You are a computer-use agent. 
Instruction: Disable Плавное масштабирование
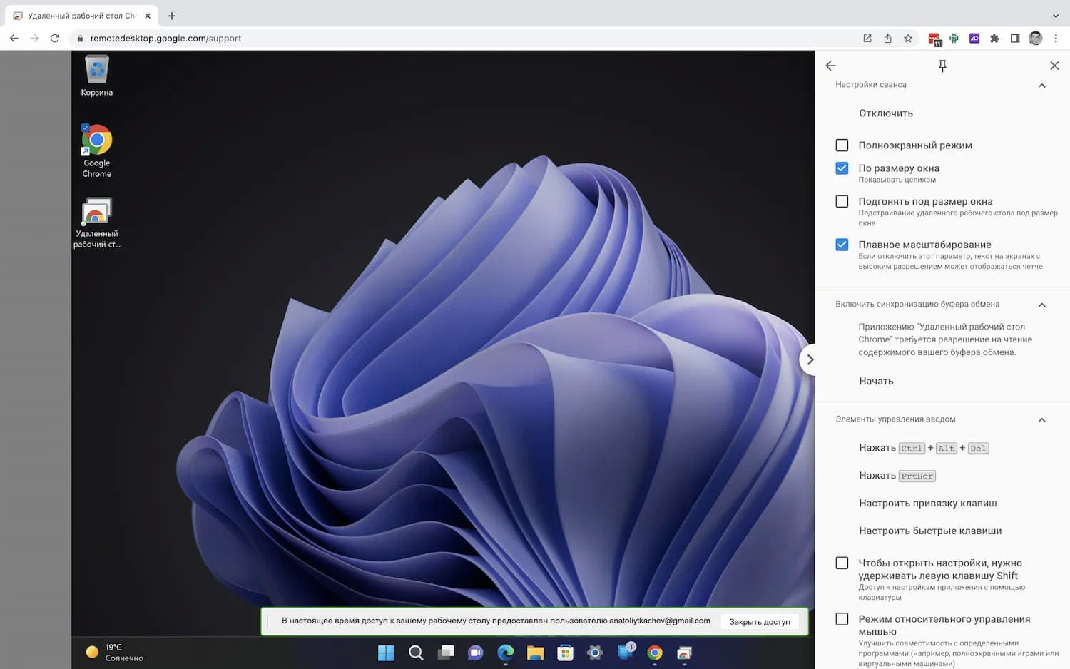pyautogui.click(x=842, y=245)
